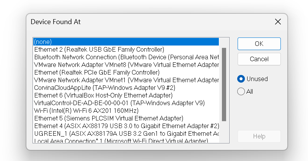The width and height of the screenshot is (308, 161).
Task: Choose Ethernet 5 Siemens PLCSIM entry
Action: click(126, 119)
